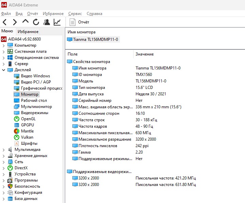The image size is (245, 203).
Task: Click the Безопасность shield icon
Action: pos(10,186)
